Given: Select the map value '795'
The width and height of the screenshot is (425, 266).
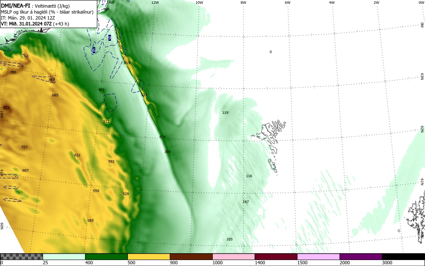Looking at the screenshot, I should click(x=13, y=72).
